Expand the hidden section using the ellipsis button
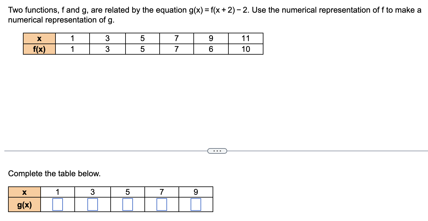This screenshot has height=221, width=428. point(217,151)
